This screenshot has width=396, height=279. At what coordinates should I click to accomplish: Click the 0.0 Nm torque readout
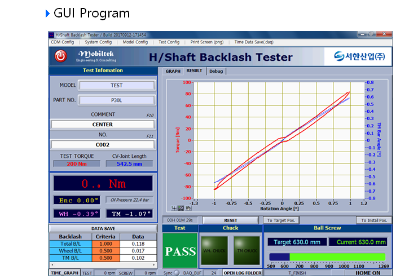click(x=103, y=183)
